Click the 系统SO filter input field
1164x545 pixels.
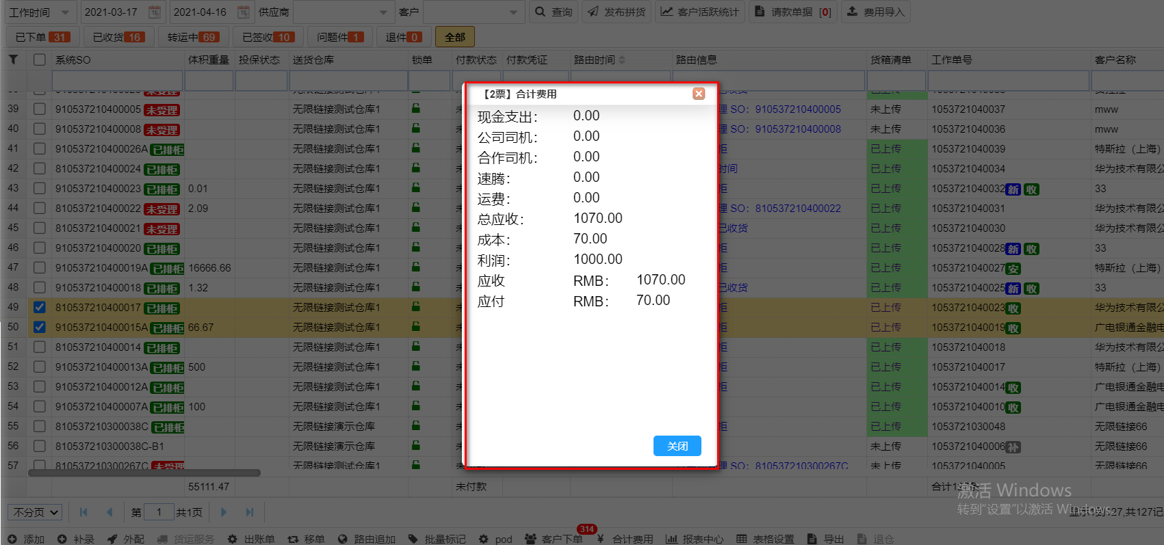(117, 81)
